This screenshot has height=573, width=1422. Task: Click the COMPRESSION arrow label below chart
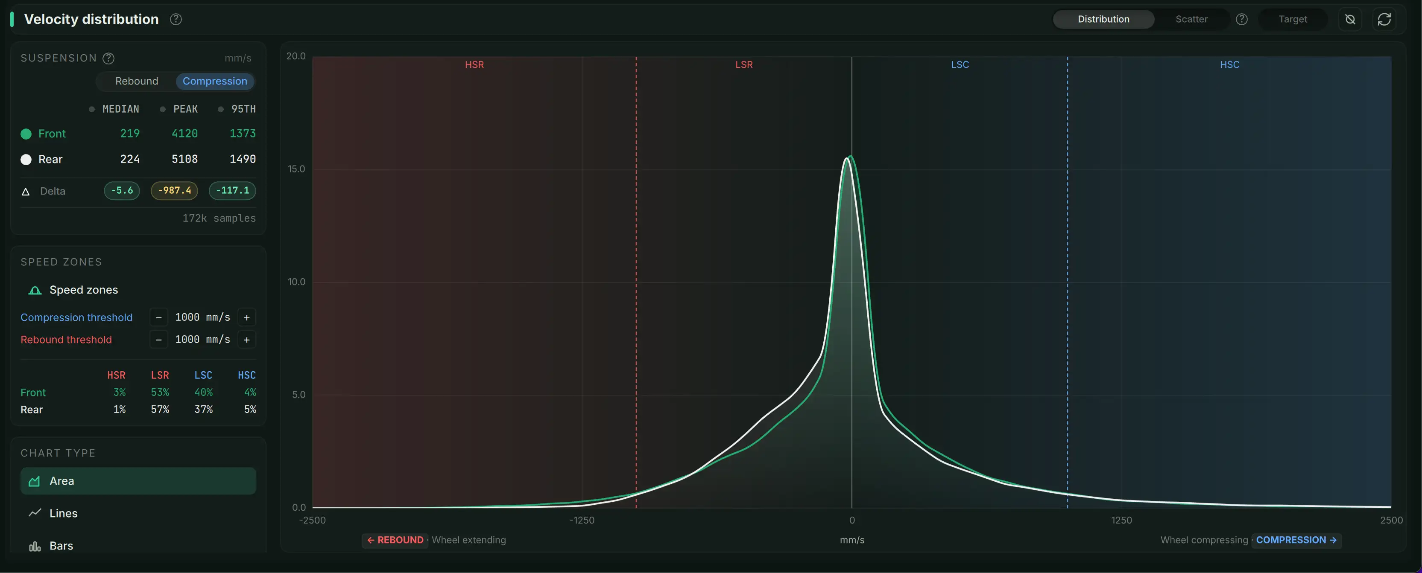1296,540
